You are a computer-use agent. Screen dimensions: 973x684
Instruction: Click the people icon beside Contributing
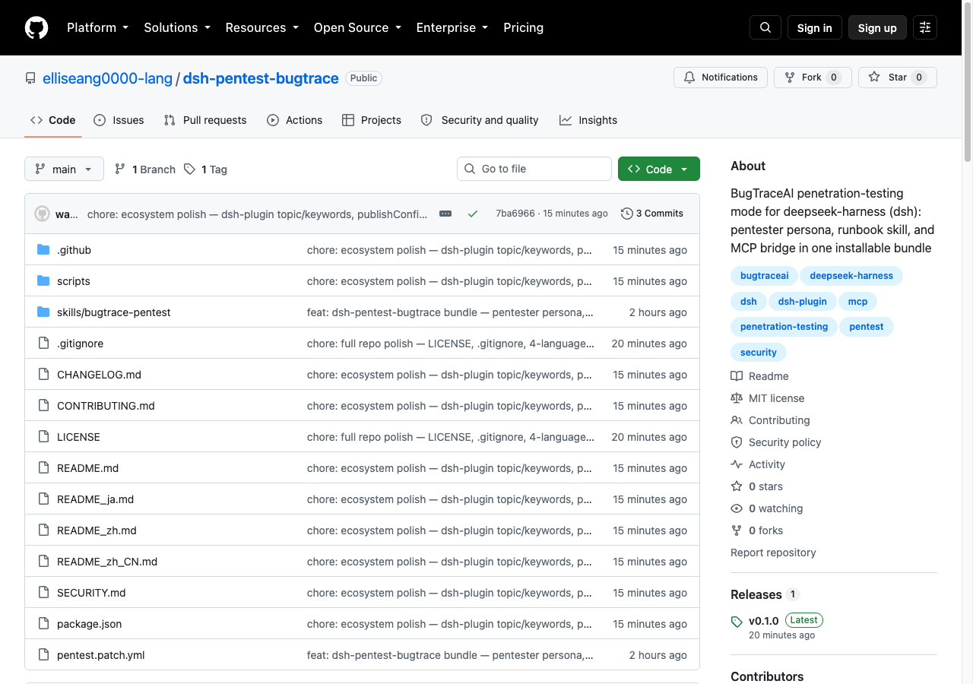[x=737, y=420]
